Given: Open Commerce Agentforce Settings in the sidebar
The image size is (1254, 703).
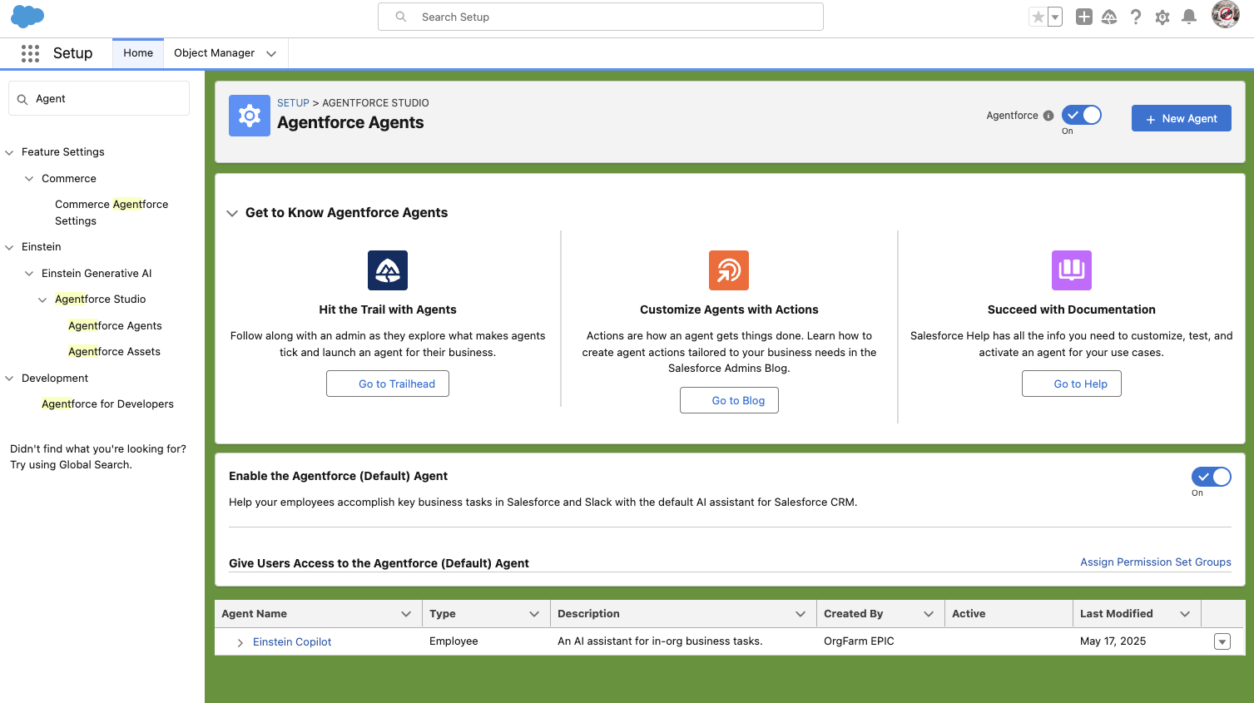Looking at the screenshot, I should tap(112, 212).
